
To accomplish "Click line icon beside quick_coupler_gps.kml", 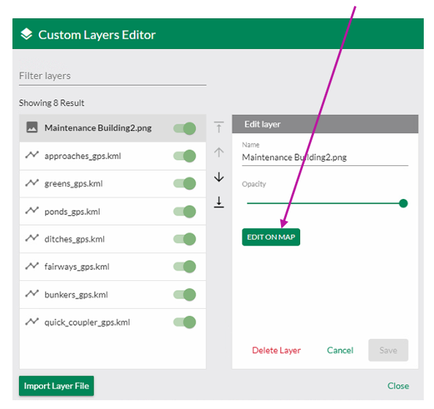I will pyautogui.click(x=31, y=321).
